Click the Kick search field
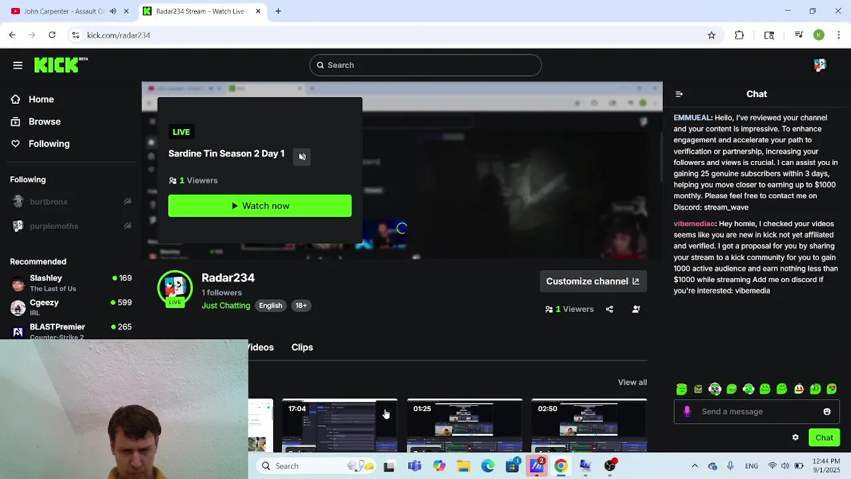This screenshot has height=479, width=851. point(425,65)
